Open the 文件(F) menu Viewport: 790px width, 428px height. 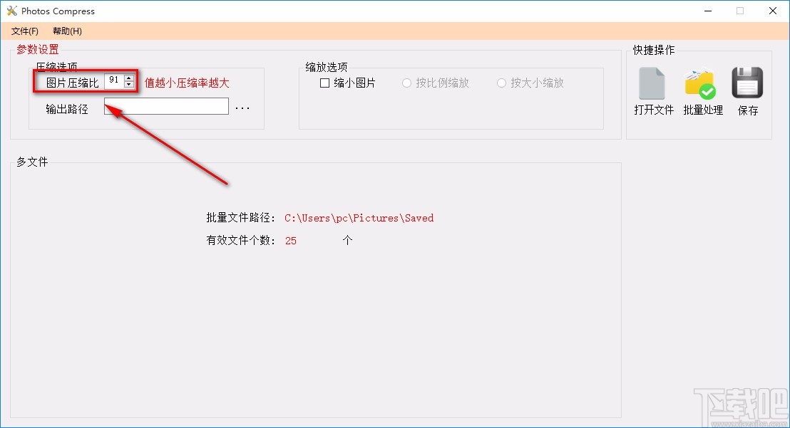(x=24, y=31)
